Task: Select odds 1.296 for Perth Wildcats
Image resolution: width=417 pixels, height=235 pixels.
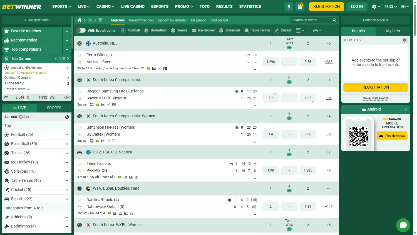Action: [x=270, y=62]
